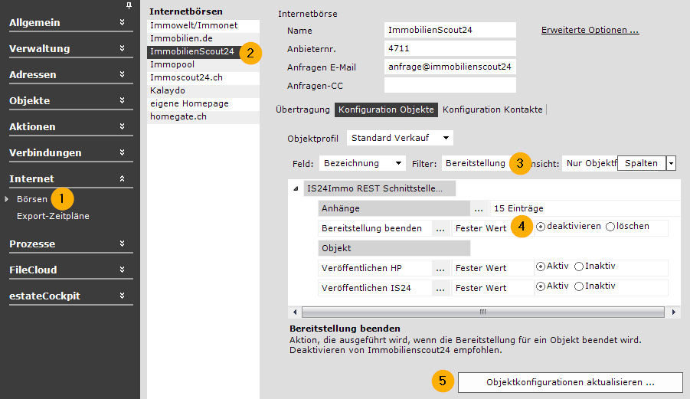Open ellipsis button for Veröffentlichen IS24

(x=440, y=288)
